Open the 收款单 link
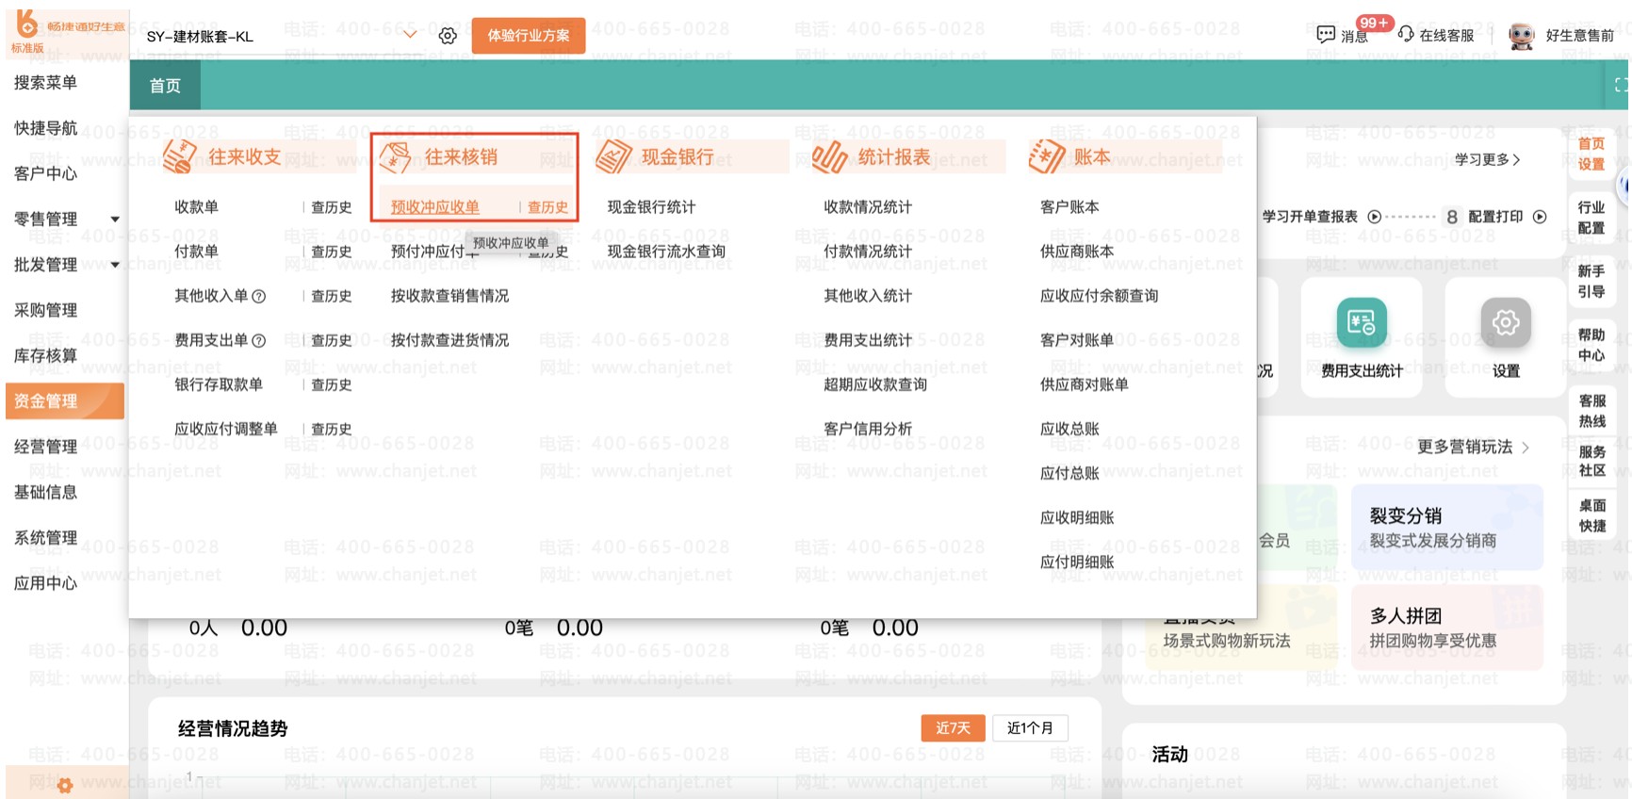Image resolution: width=1632 pixels, height=799 pixels. pos(196,207)
